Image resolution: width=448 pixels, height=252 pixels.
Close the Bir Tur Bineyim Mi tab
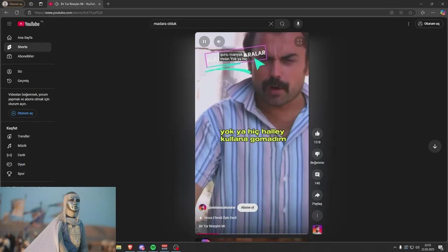click(99, 4)
